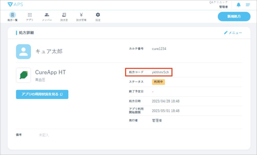Click the 未記入 remarks text
The width and height of the screenshot is (257, 155).
44,135
